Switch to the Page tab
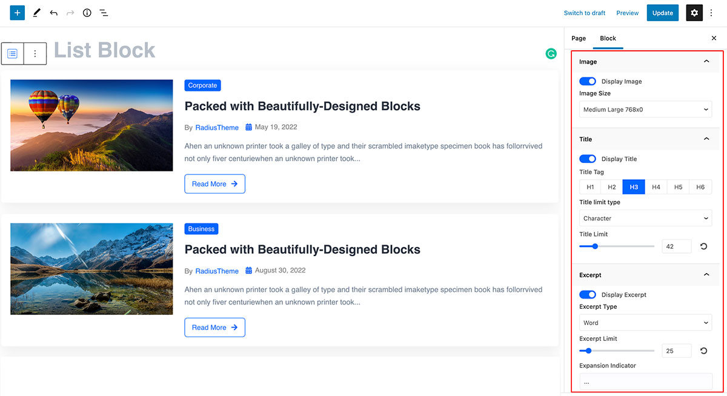 click(x=579, y=38)
